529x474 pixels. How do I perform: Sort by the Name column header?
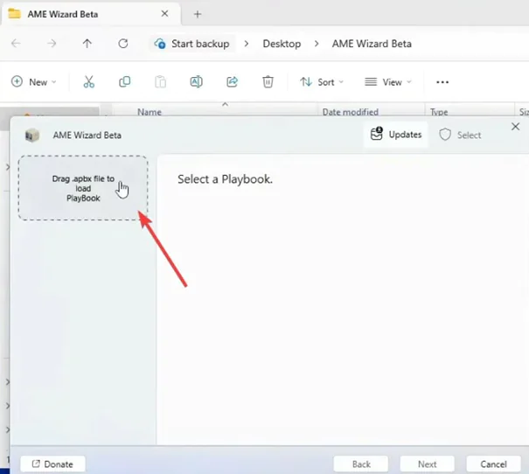(150, 112)
